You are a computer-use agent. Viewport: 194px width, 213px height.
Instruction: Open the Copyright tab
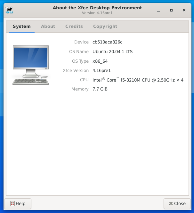[x=105, y=26]
